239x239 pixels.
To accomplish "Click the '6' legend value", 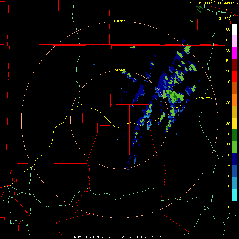I will (229, 186).
